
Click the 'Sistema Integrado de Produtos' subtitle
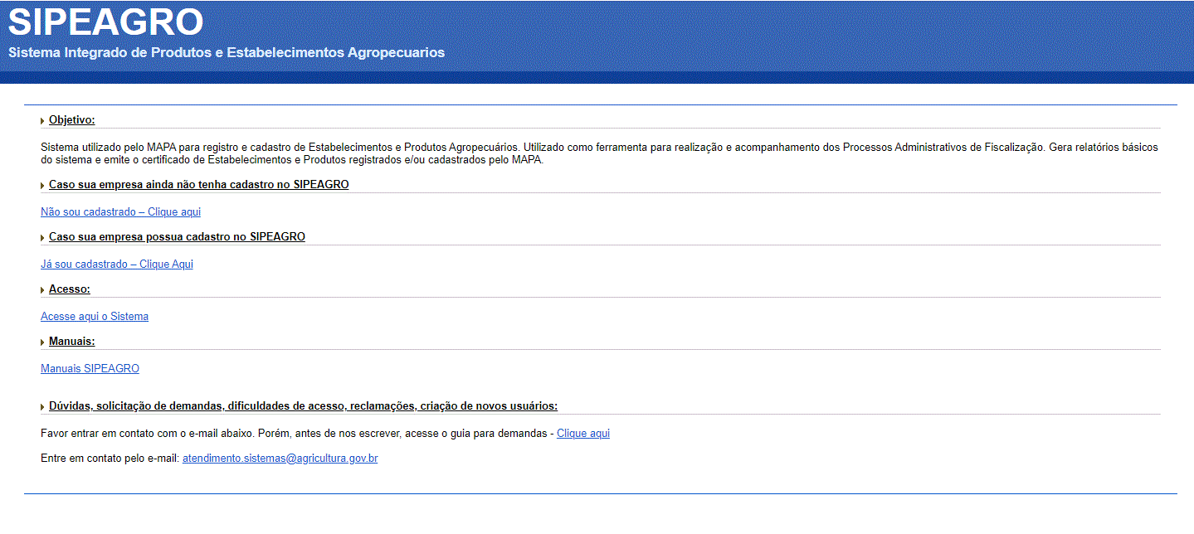click(x=226, y=53)
